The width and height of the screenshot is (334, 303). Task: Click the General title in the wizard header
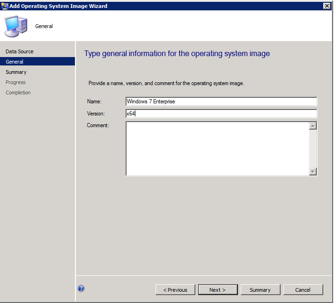44,26
